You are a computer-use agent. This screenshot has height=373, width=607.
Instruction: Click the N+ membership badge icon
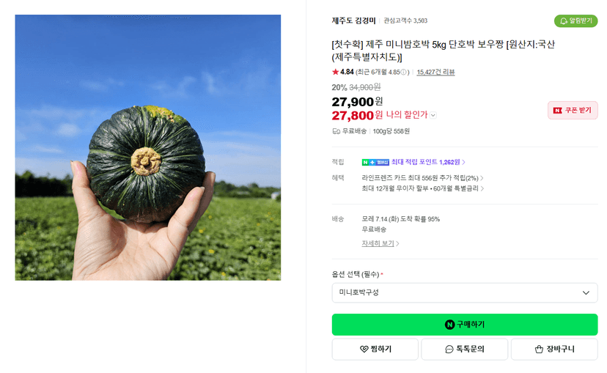coord(375,162)
